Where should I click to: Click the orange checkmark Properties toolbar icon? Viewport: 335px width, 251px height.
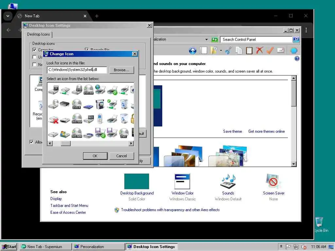click(270, 51)
